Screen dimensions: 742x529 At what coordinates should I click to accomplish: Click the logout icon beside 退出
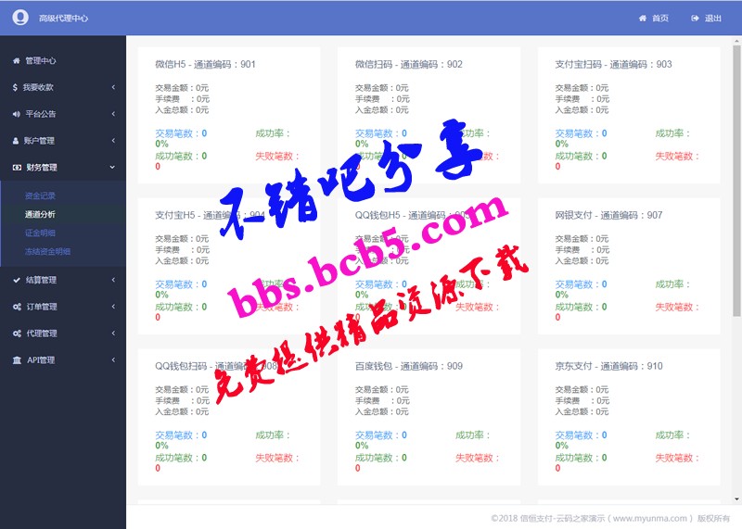695,19
